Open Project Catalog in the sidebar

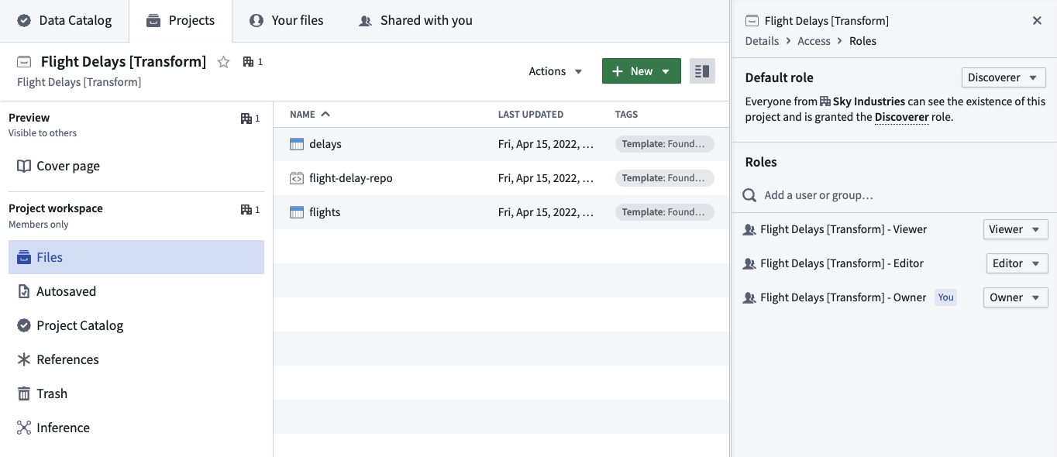(136, 325)
